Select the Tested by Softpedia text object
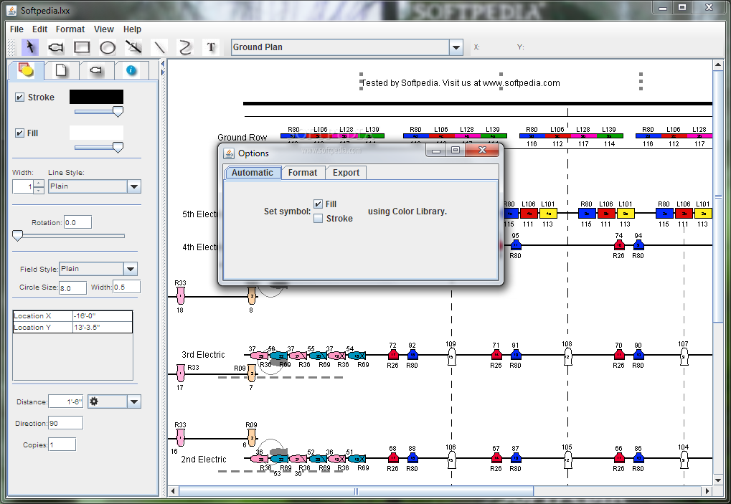This screenshot has width=731, height=504. (x=461, y=83)
